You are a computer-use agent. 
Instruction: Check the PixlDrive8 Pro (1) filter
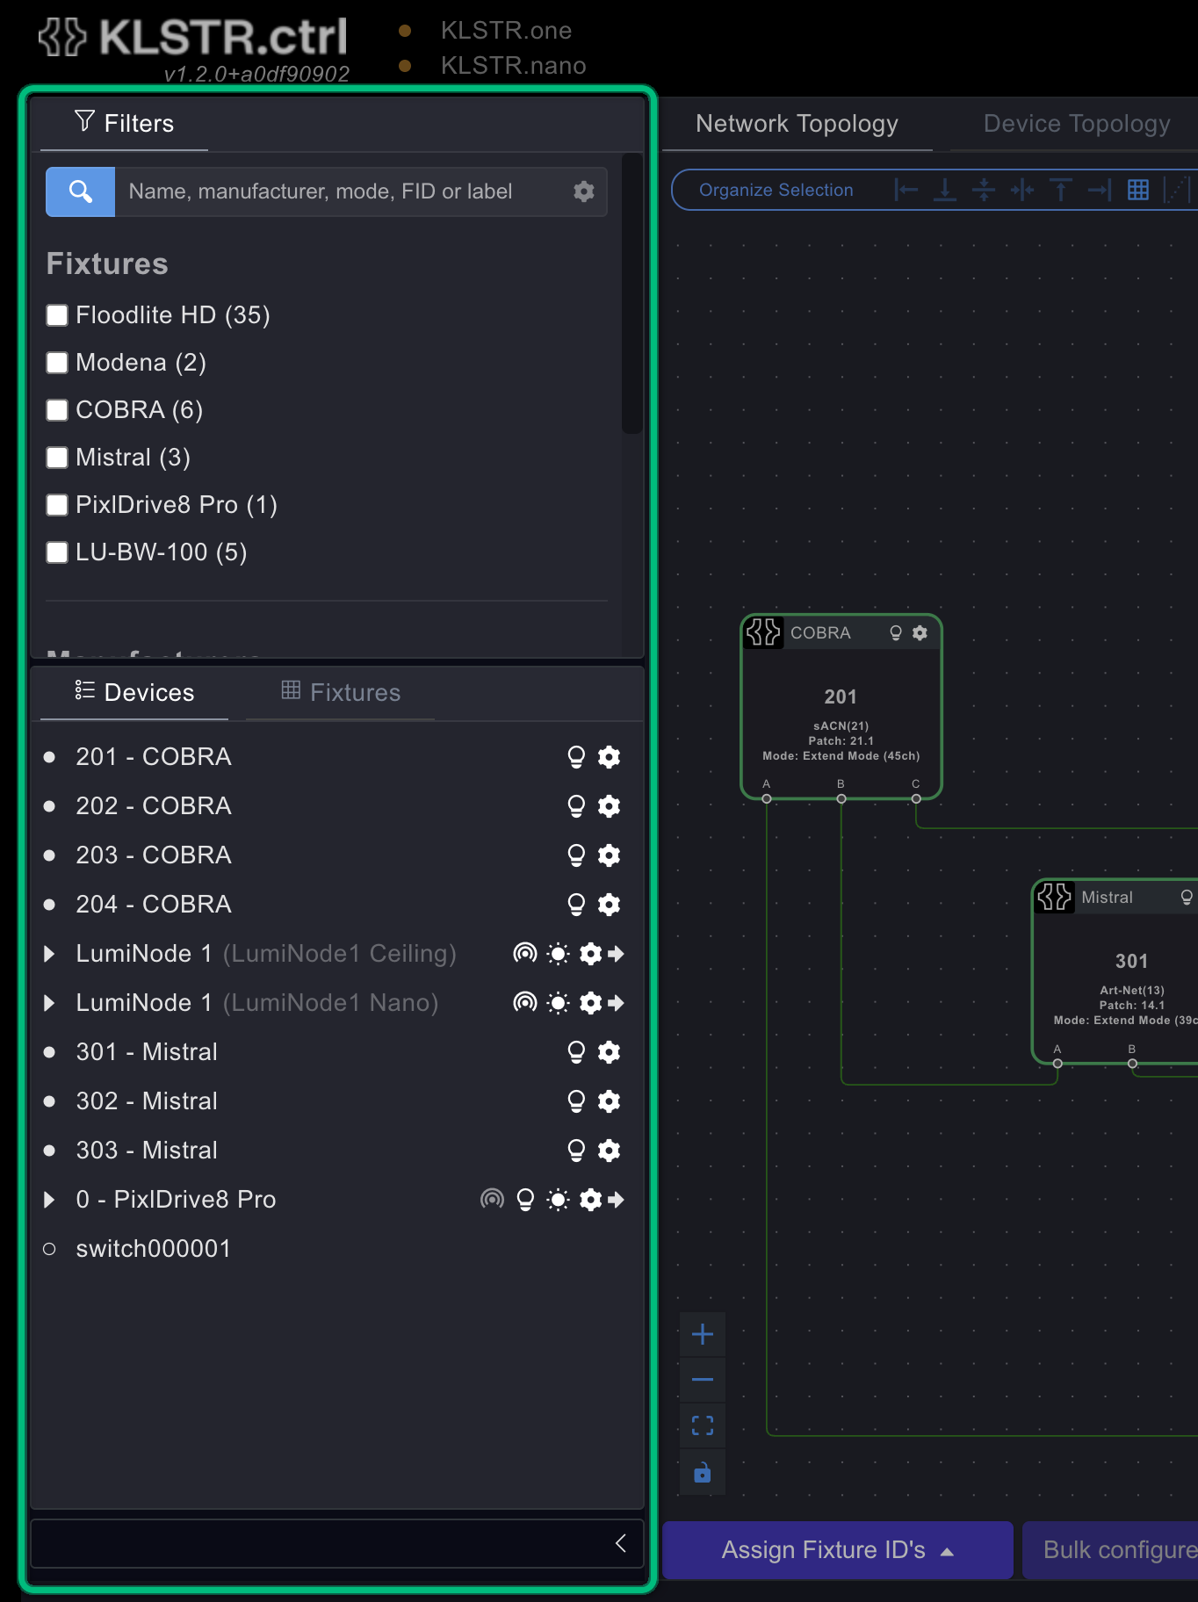point(57,505)
